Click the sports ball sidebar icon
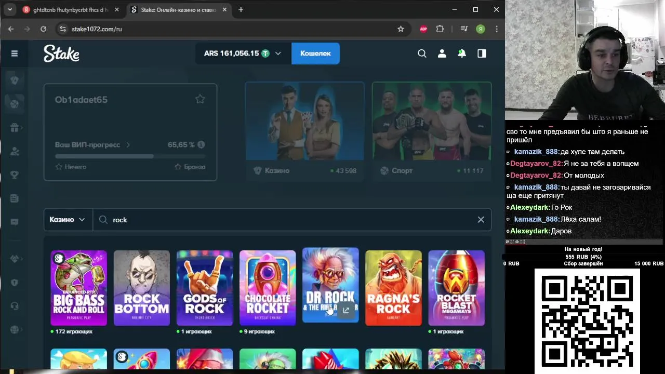Viewport: 665px width, 374px height. tap(15, 103)
